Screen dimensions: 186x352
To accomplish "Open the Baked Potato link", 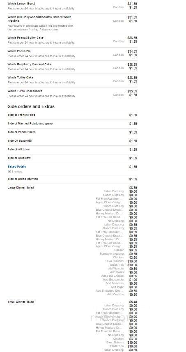I will (x=17, y=167).
